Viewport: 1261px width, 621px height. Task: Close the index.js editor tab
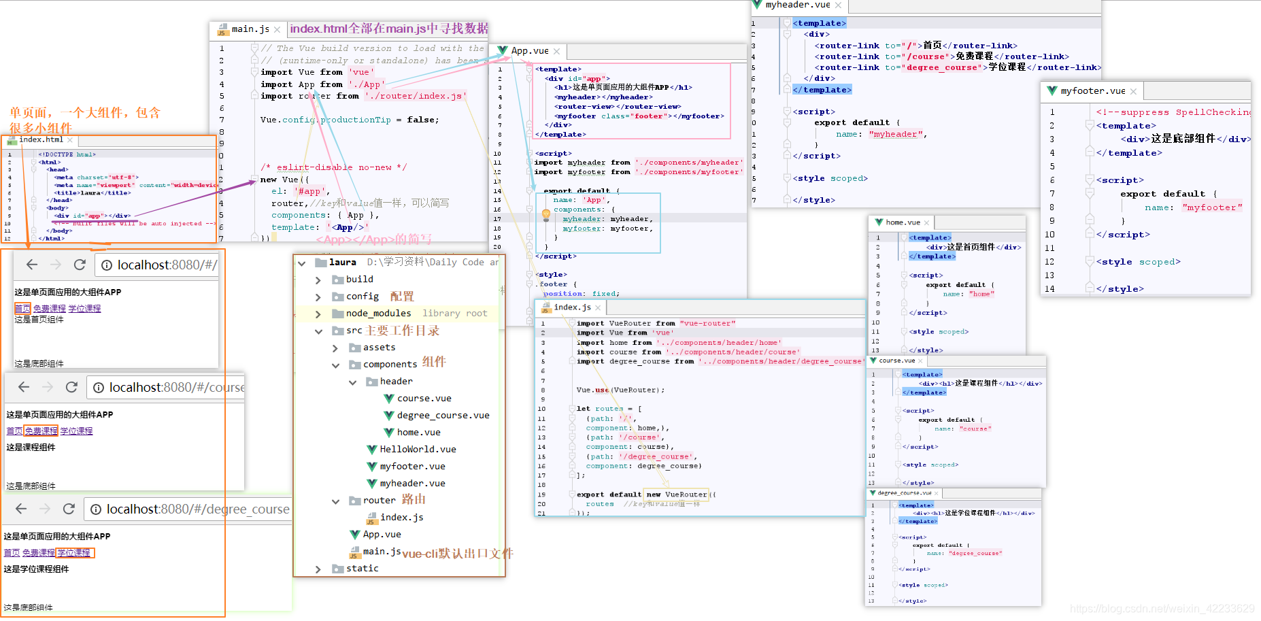pyautogui.click(x=598, y=308)
